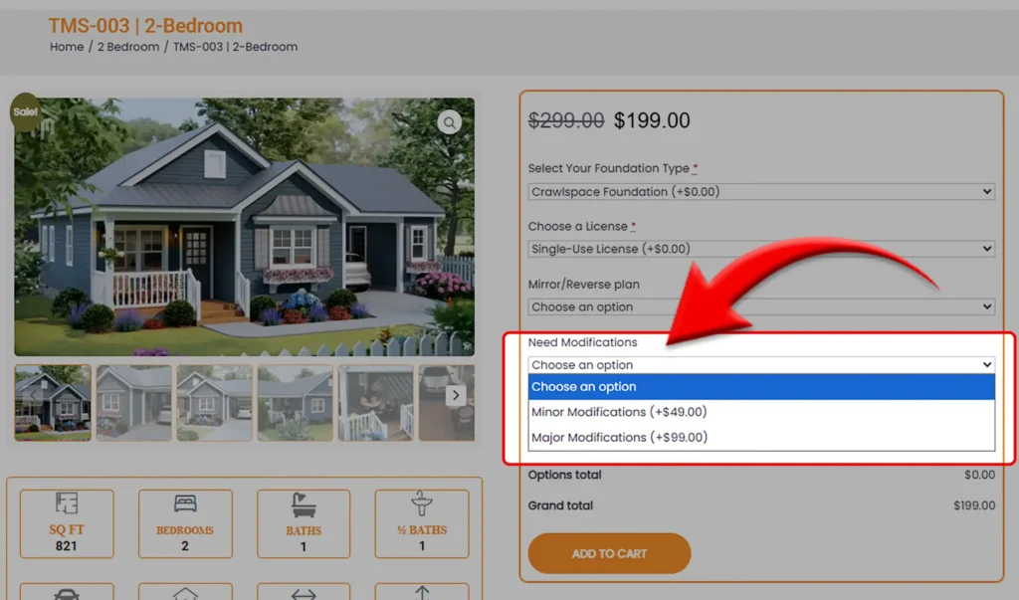Open the 2 Bedroom breadcrumb link
This screenshot has width=1019, height=600.
click(128, 47)
